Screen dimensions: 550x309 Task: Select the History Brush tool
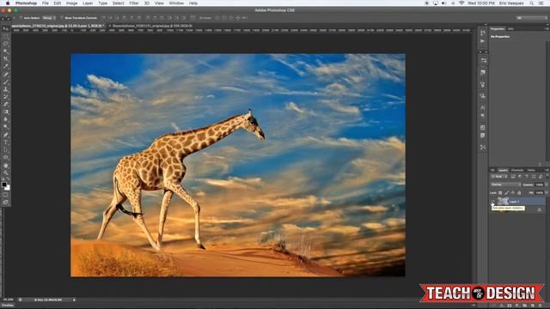[5, 97]
